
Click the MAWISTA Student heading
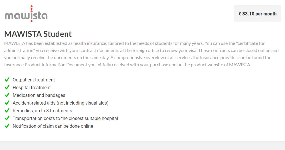(38, 34)
